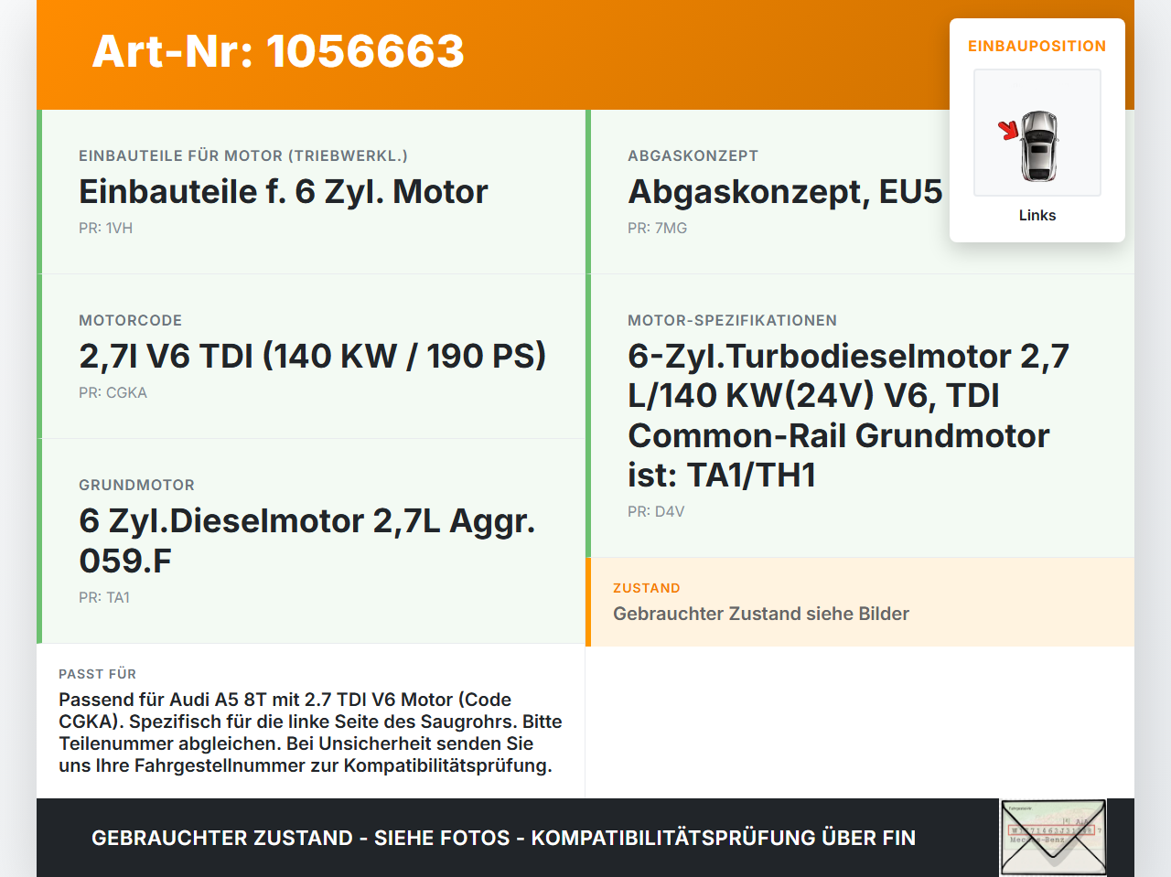The width and height of the screenshot is (1171, 877).
Task: Click the Art-Nr 1056663 title
Action: (278, 51)
